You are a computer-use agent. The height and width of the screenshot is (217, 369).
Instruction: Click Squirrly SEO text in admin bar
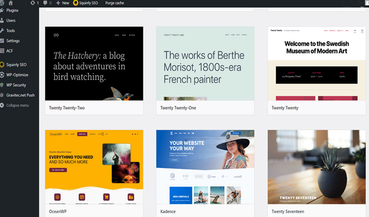tap(89, 3)
